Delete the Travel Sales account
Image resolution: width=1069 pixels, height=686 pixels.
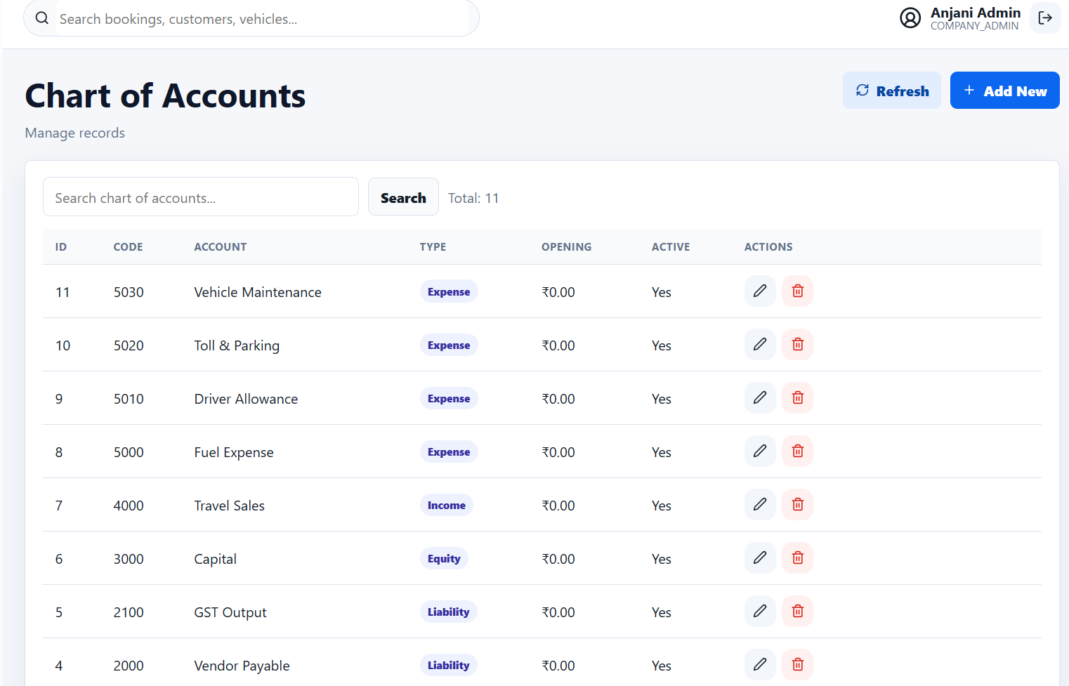click(x=797, y=505)
